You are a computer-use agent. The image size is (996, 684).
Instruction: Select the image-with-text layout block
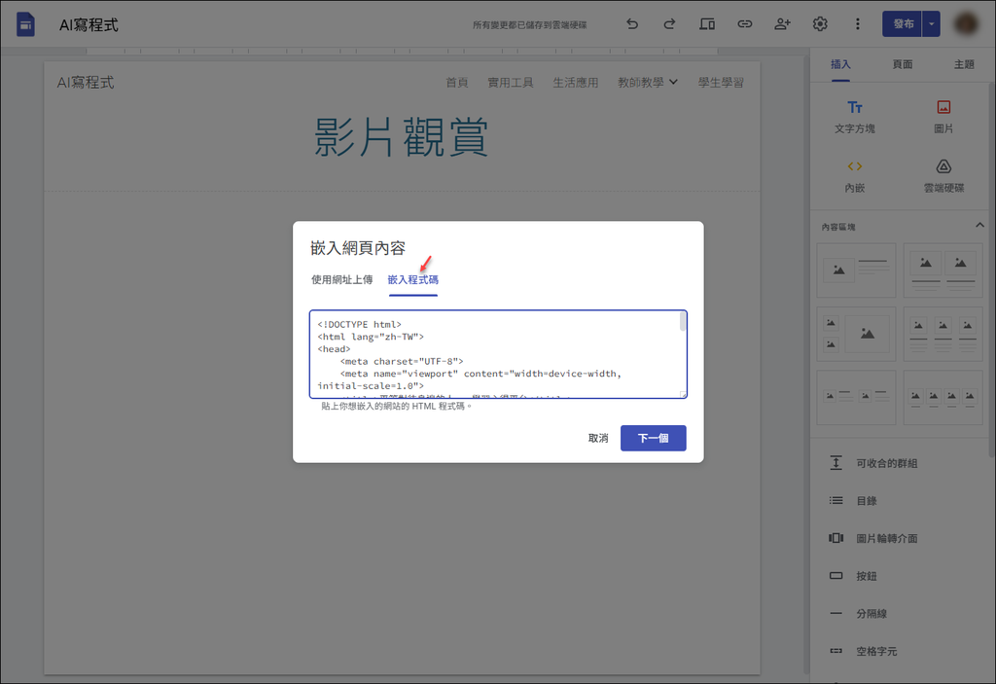pos(856,270)
